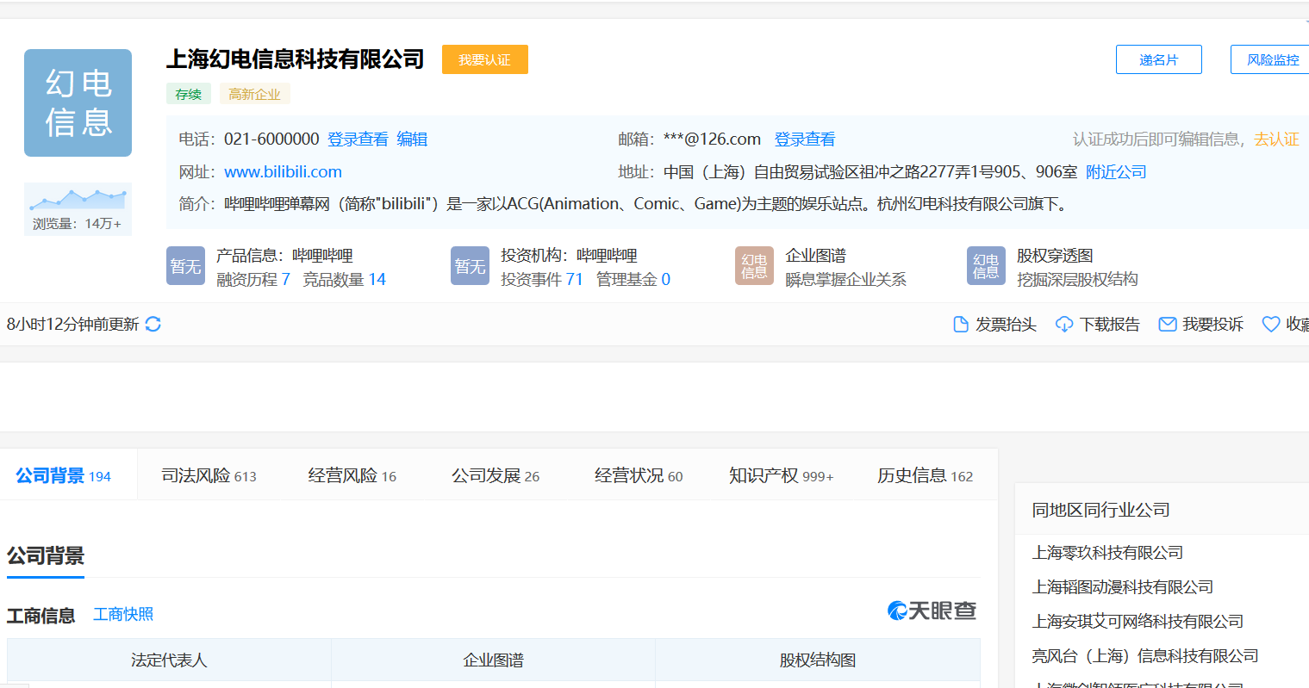Click the 同地区同行业公司 sidebar heading
The image size is (1309, 688).
(1100, 510)
